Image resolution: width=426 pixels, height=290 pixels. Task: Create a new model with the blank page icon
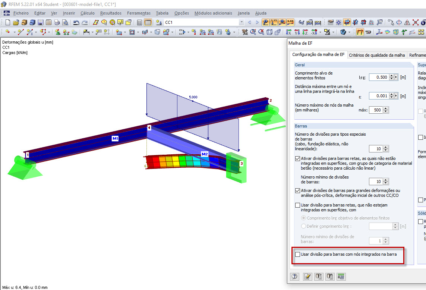point(7,22)
